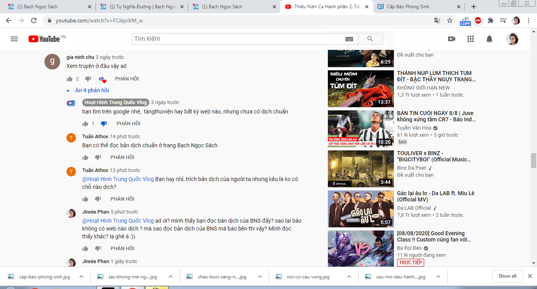Click the magnifier search button
The height and width of the screenshot is (289, 537).
pyautogui.click(x=370, y=39)
